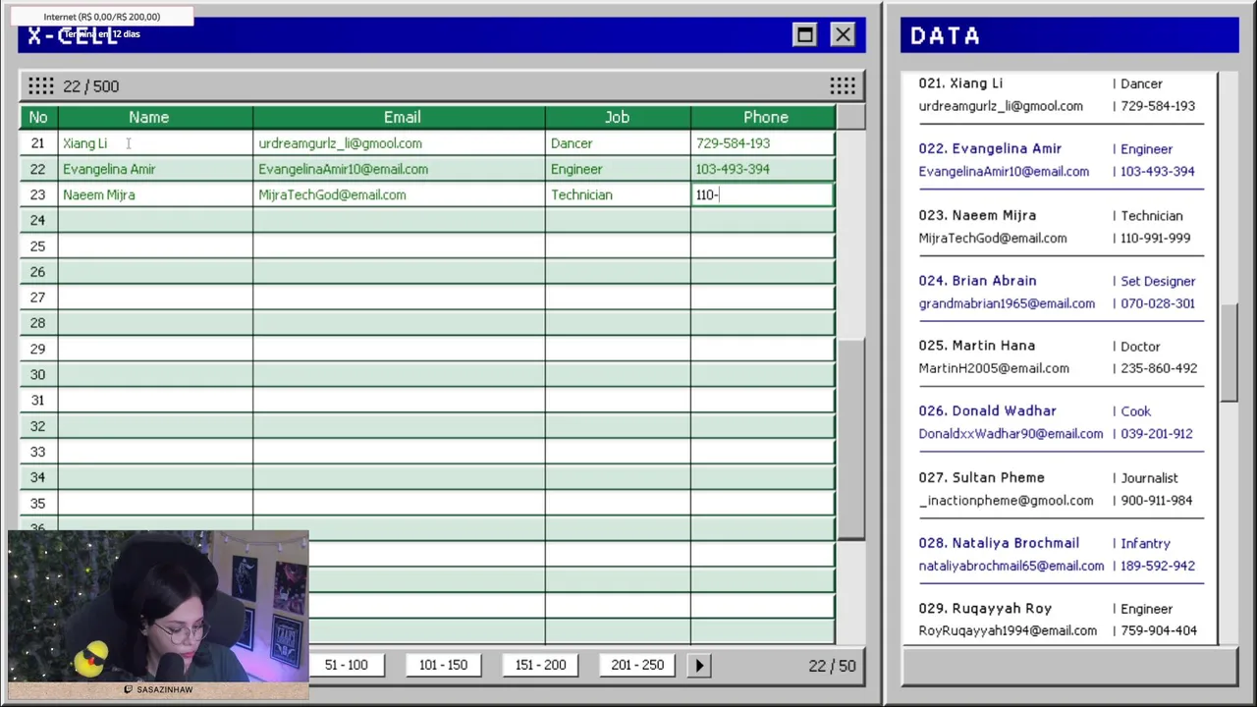
Task: Click the 22 / 500 progress counter
Action: pos(90,86)
